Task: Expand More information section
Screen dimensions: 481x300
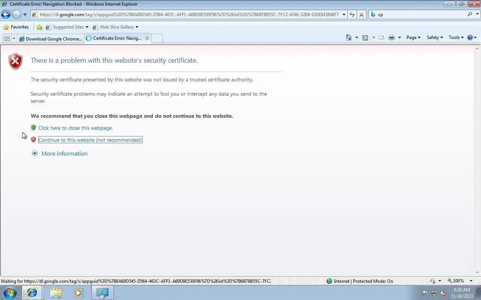Action: point(64,153)
